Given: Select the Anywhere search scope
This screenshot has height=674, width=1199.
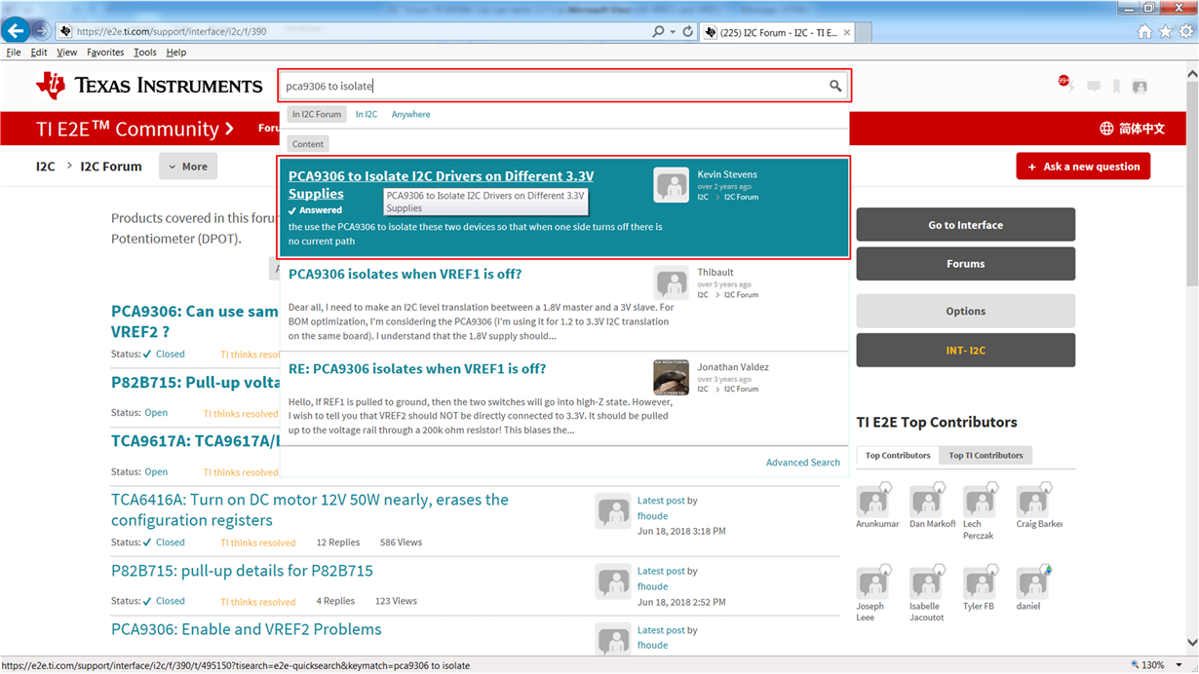Looking at the screenshot, I should pyautogui.click(x=410, y=114).
